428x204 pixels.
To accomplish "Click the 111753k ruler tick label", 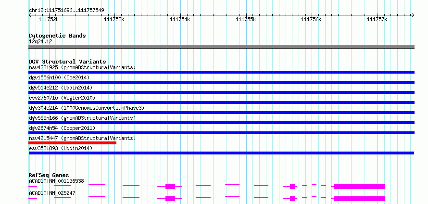I will [x=114, y=19].
